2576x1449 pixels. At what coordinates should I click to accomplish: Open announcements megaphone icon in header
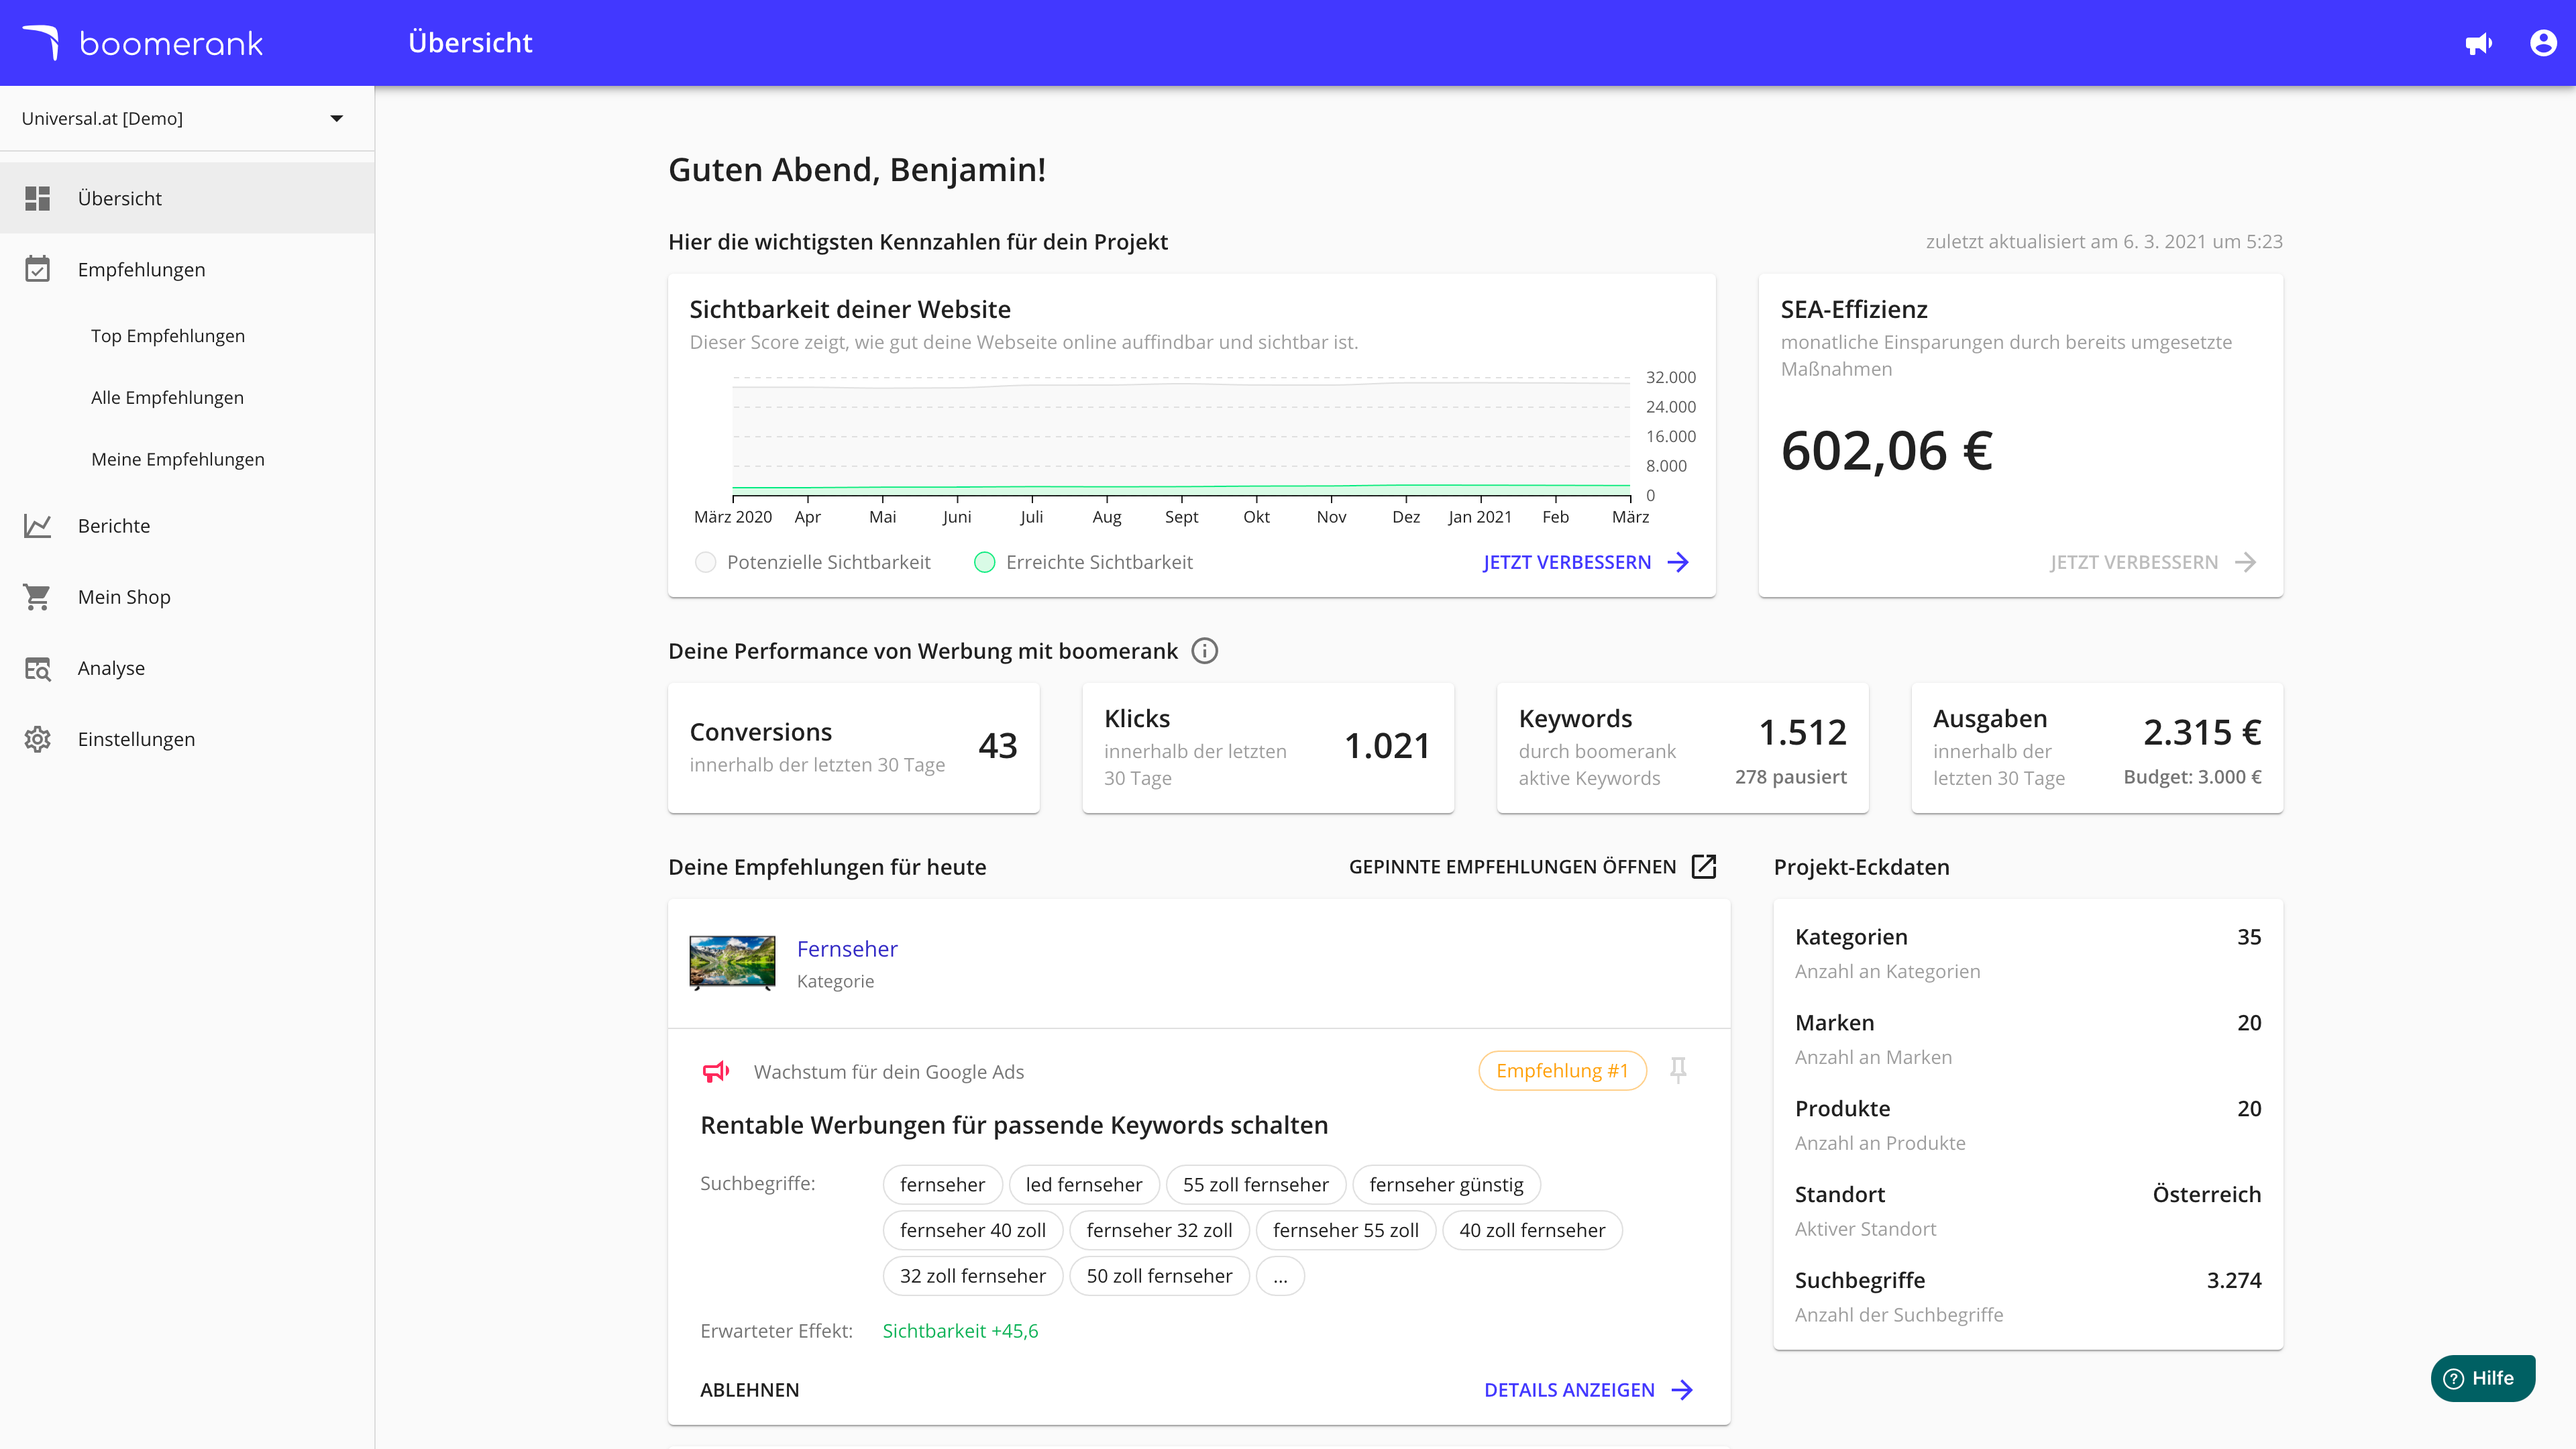click(x=2478, y=43)
